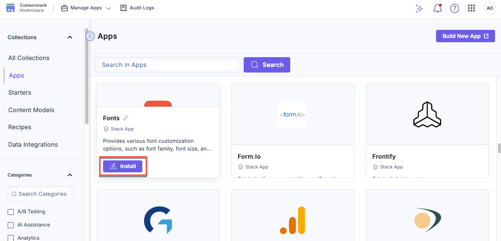The height and width of the screenshot is (241, 501).
Task: Install the Fonts app
Action: 123,166
